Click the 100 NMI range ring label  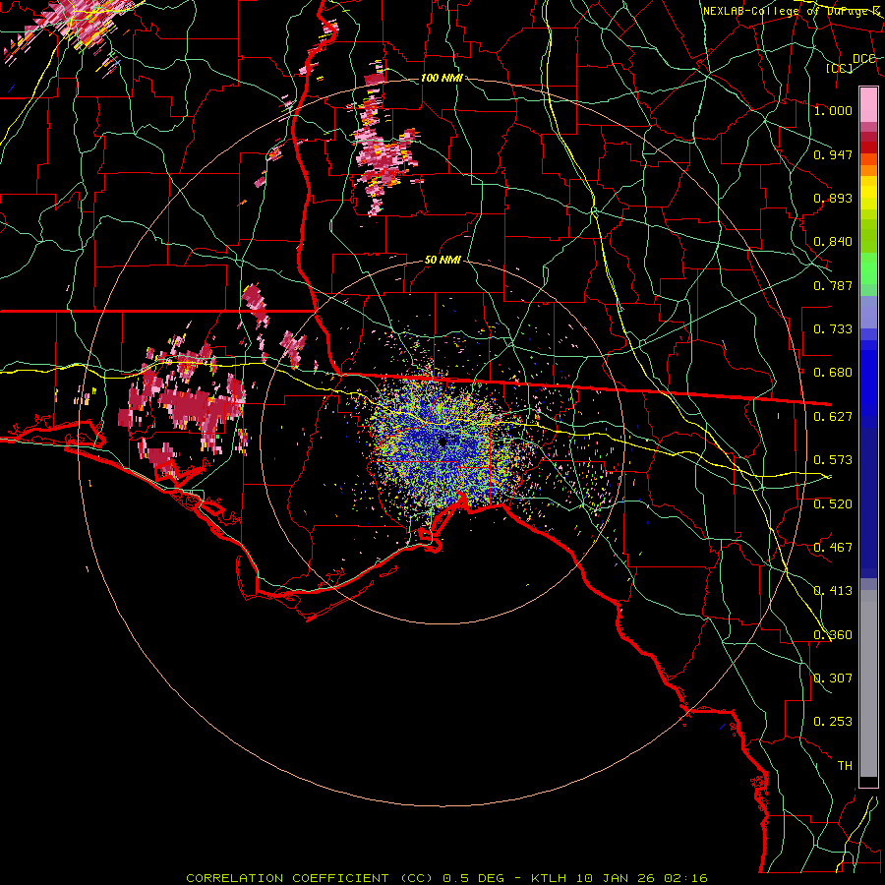442,78
